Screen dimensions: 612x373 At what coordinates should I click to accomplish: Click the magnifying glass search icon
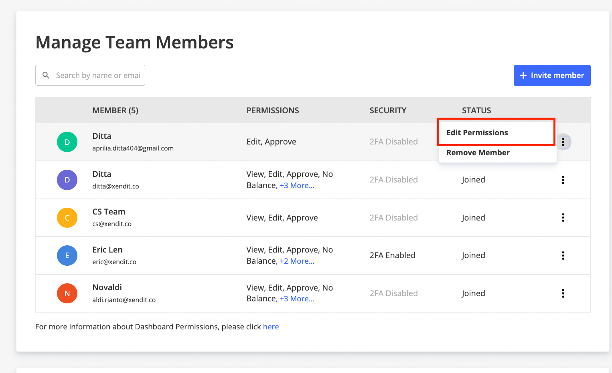(46, 75)
